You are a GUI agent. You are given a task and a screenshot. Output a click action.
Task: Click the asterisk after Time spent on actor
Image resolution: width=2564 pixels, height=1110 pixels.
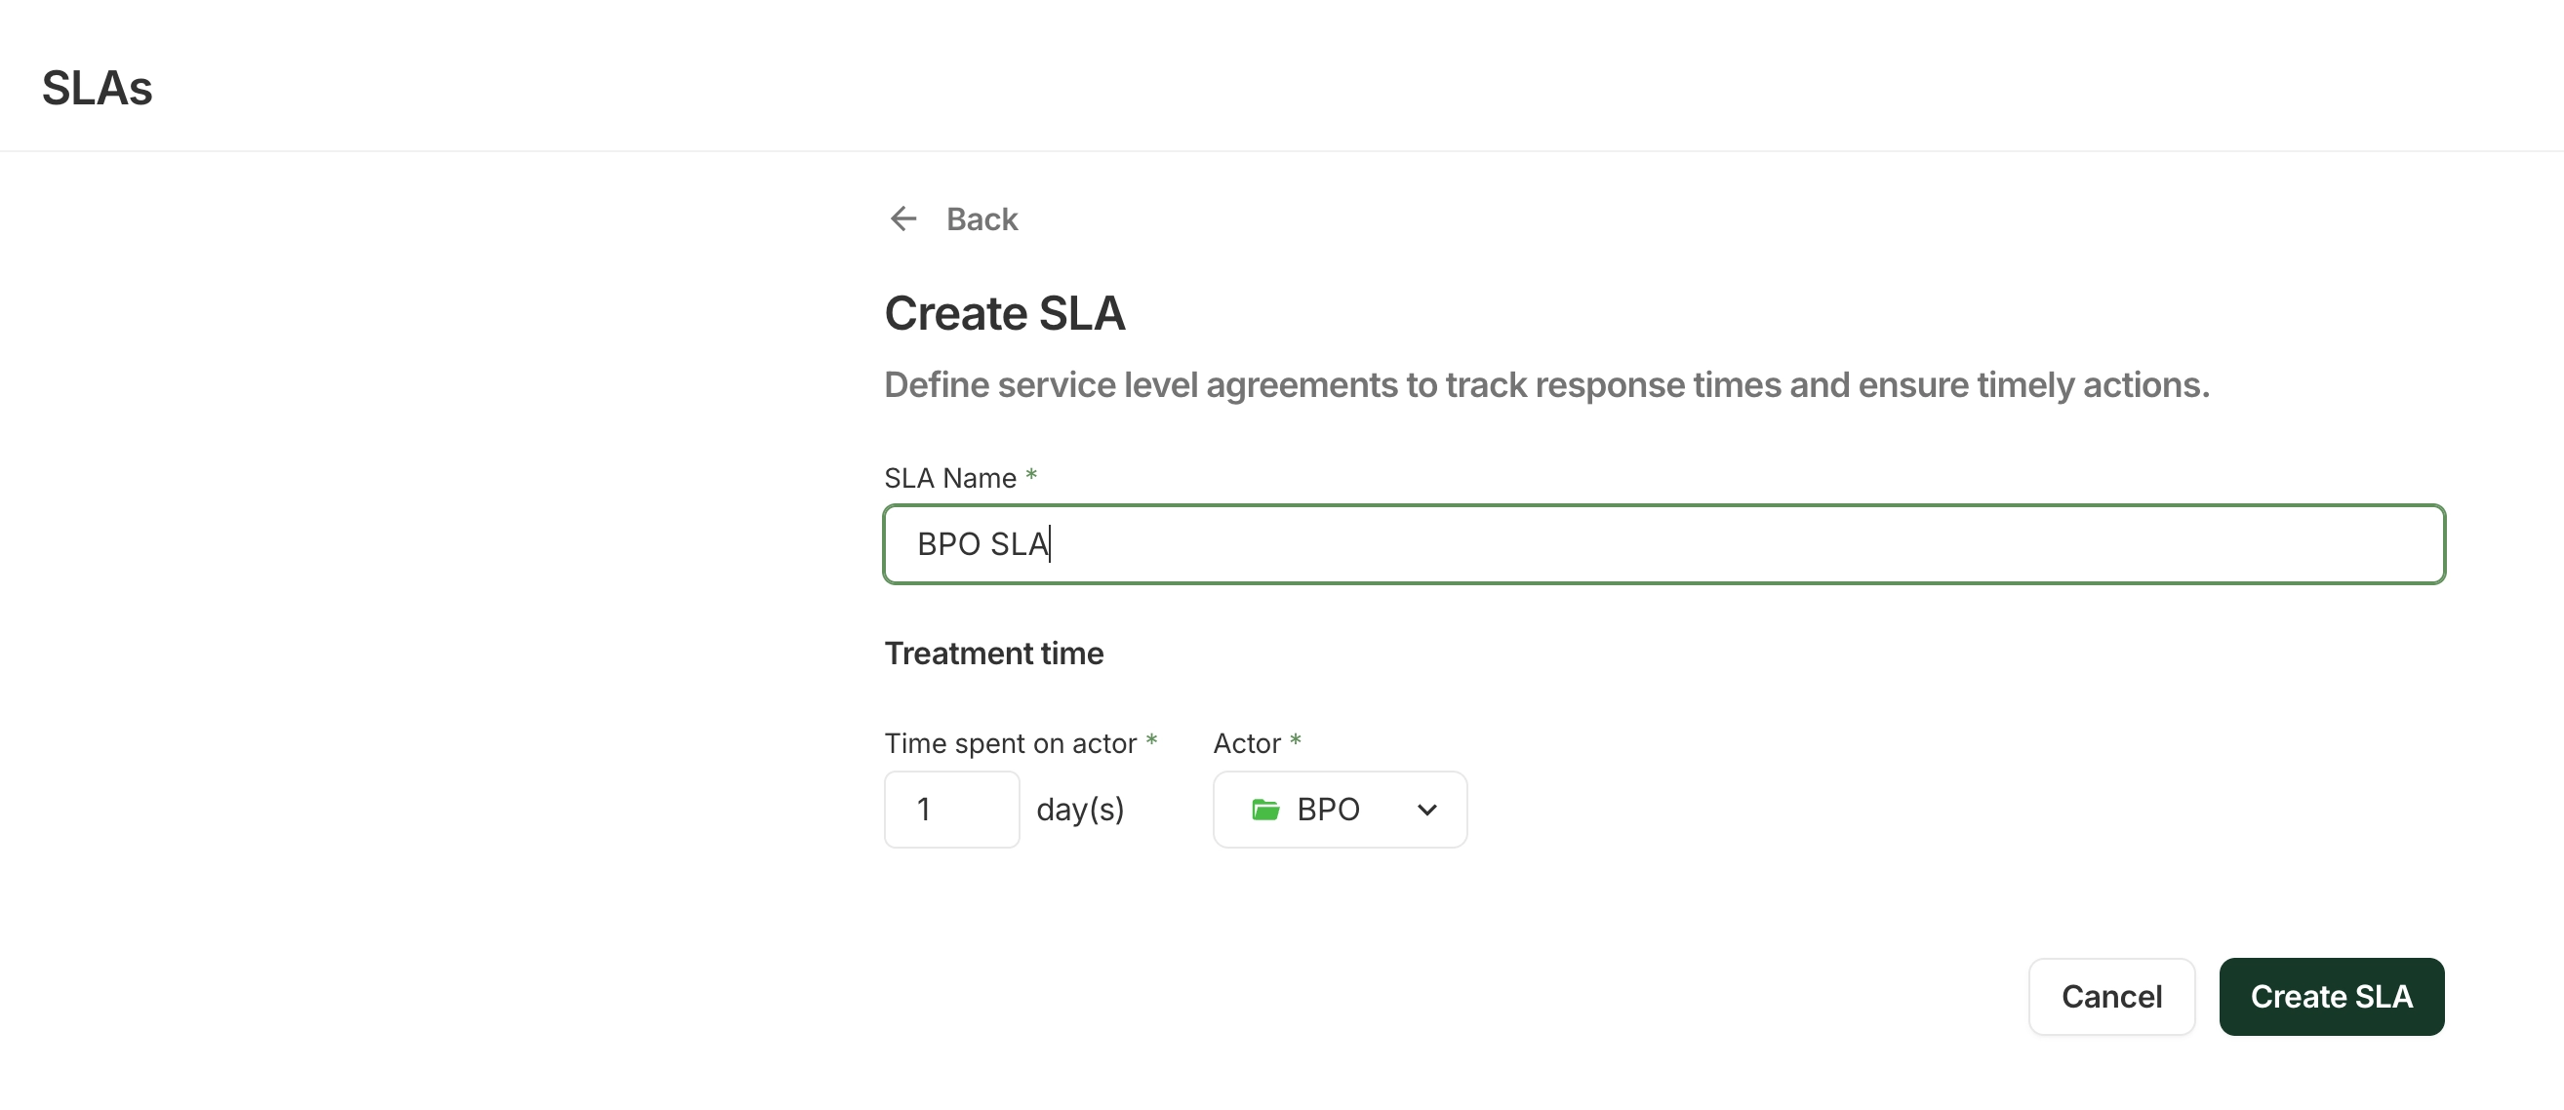[x=1151, y=740]
